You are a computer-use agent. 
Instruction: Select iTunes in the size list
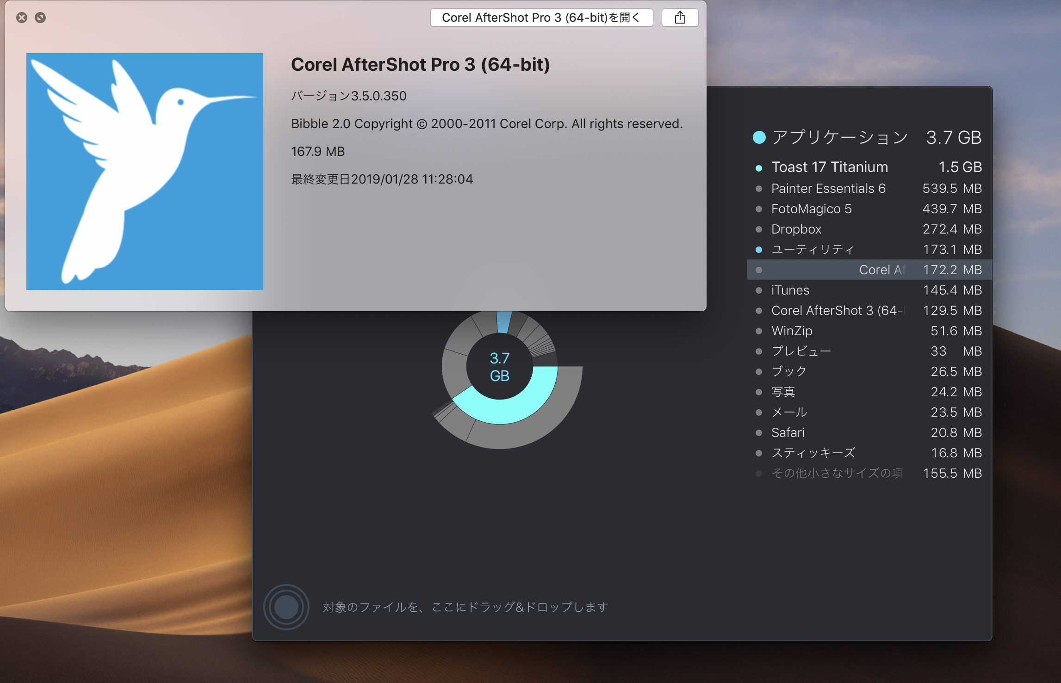point(869,290)
